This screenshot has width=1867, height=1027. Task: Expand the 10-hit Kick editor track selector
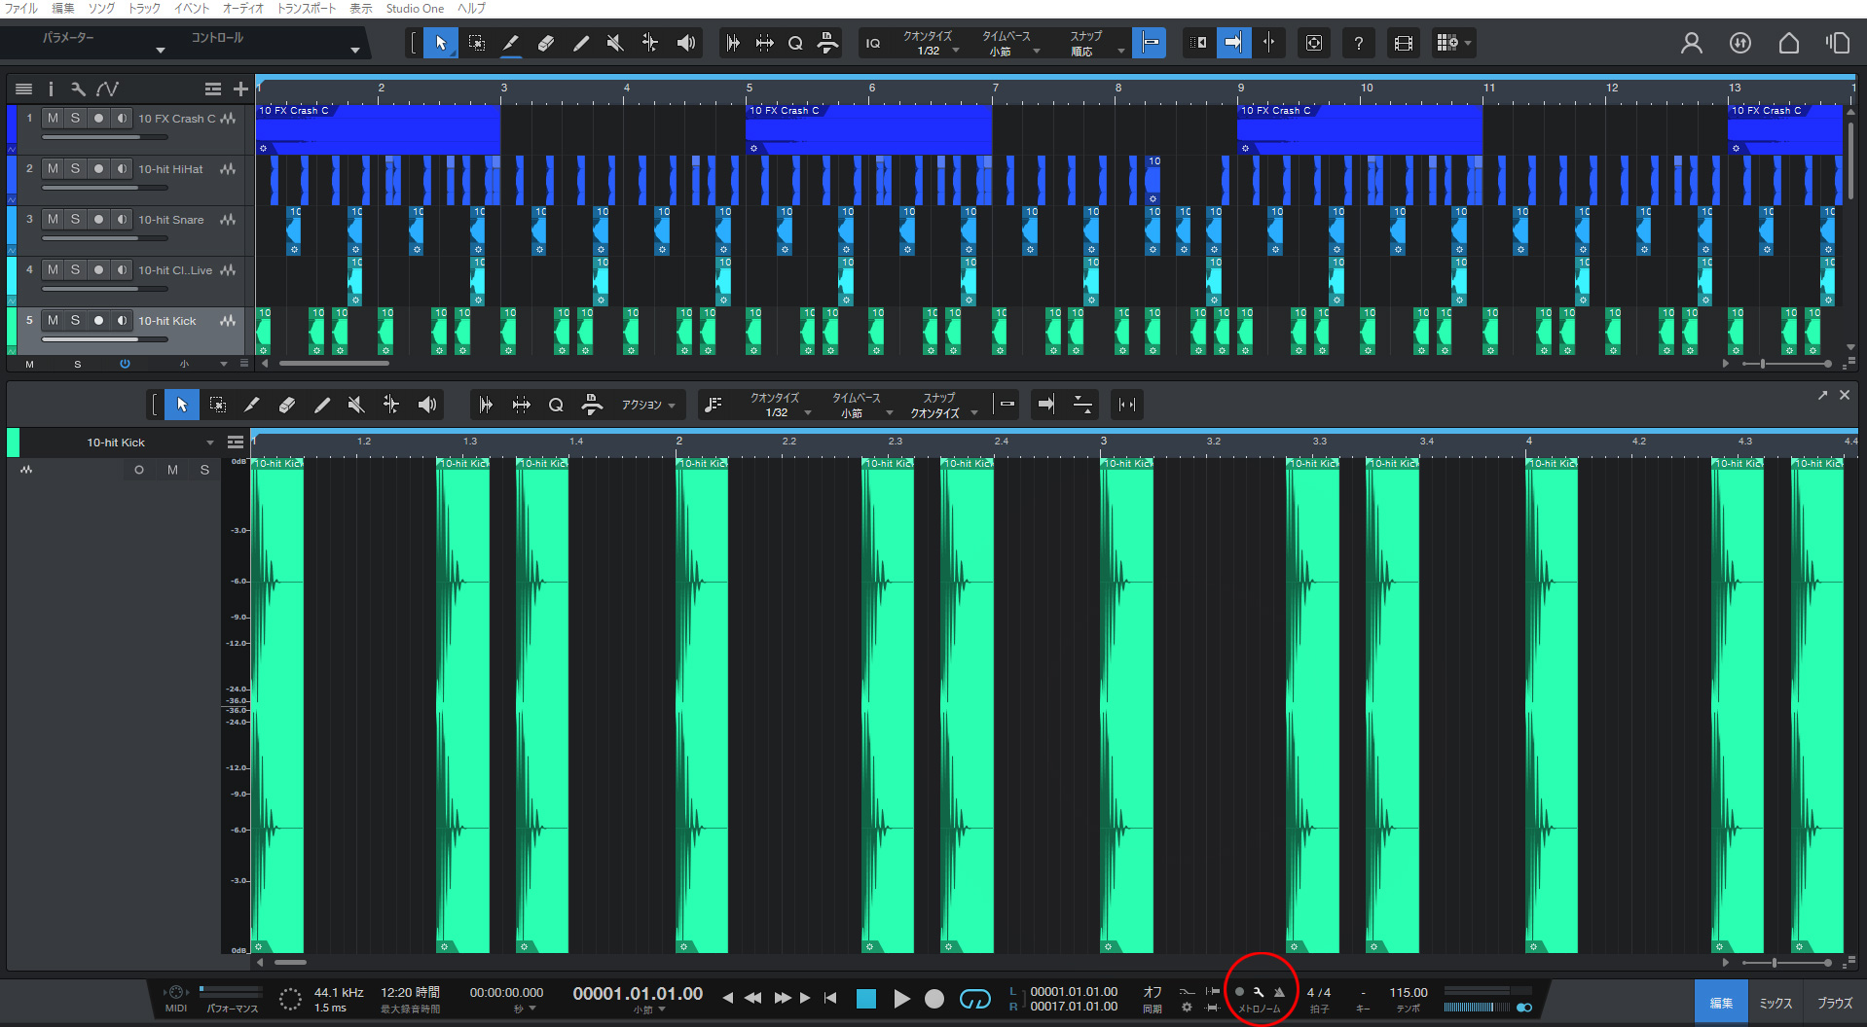pos(210,443)
